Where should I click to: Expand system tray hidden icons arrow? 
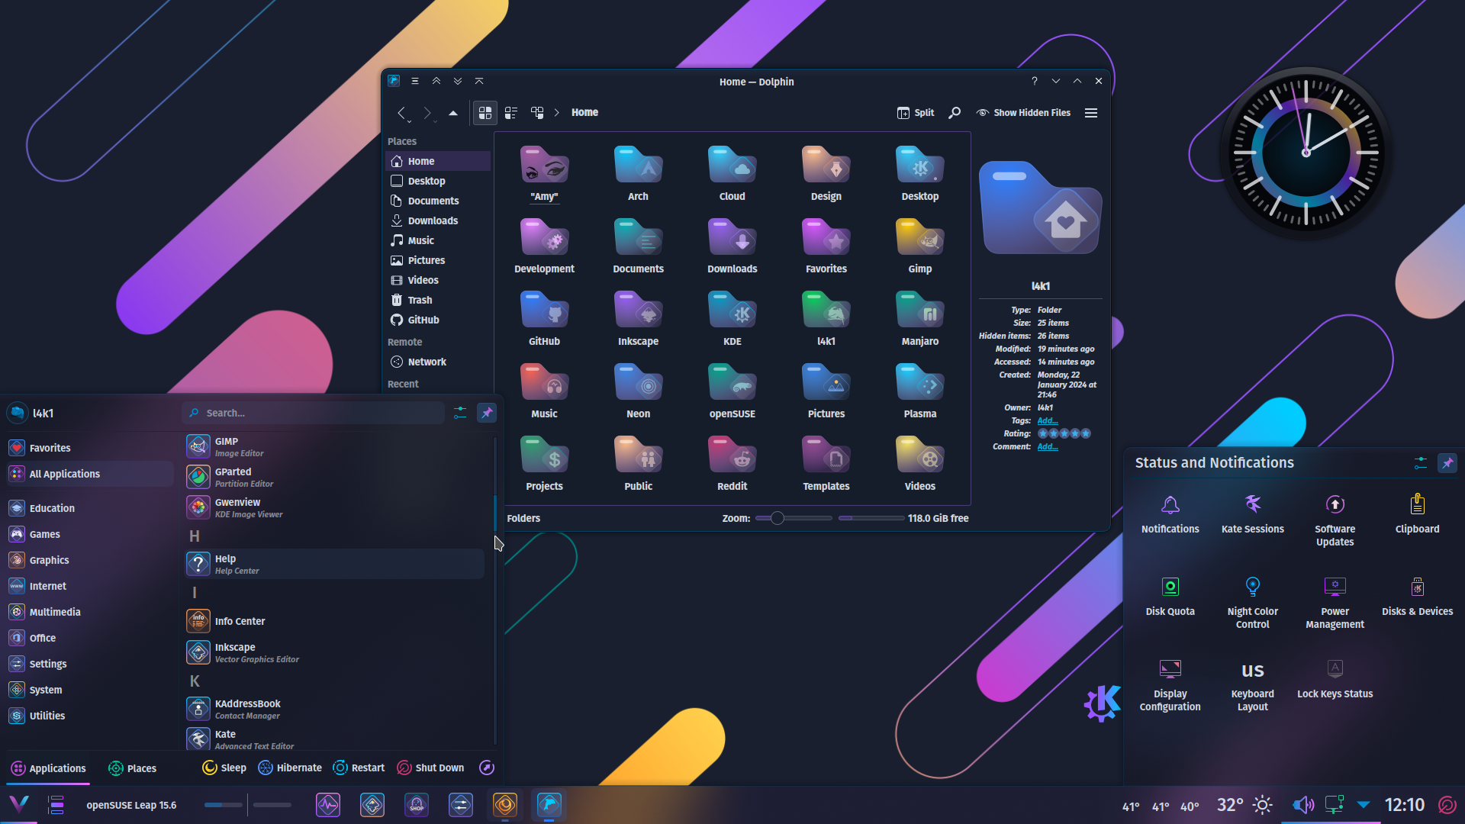1364,804
